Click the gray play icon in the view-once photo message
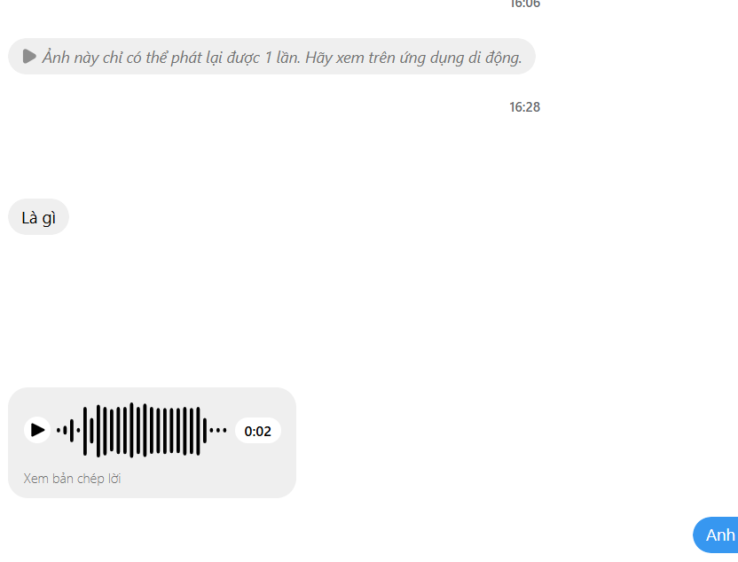The width and height of the screenshot is (738, 562). click(29, 57)
